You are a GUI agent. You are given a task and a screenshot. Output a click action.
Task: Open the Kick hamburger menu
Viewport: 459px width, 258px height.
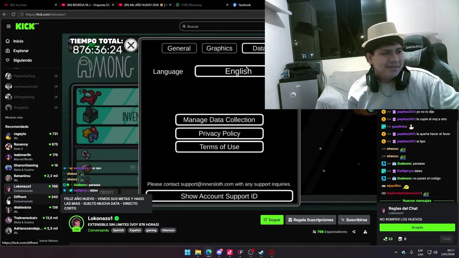pos(9,26)
